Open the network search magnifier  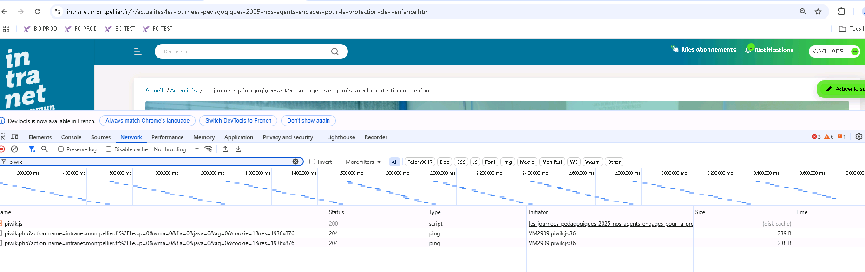click(x=45, y=149)
